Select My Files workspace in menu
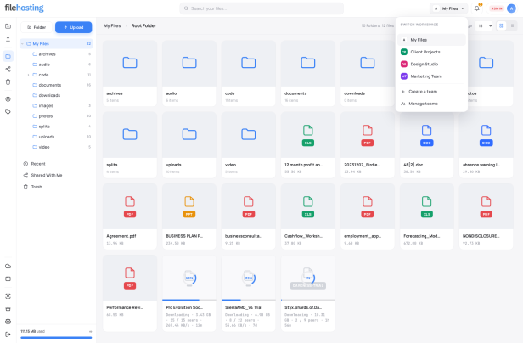The image size is (523, 343). pos(431,40)
